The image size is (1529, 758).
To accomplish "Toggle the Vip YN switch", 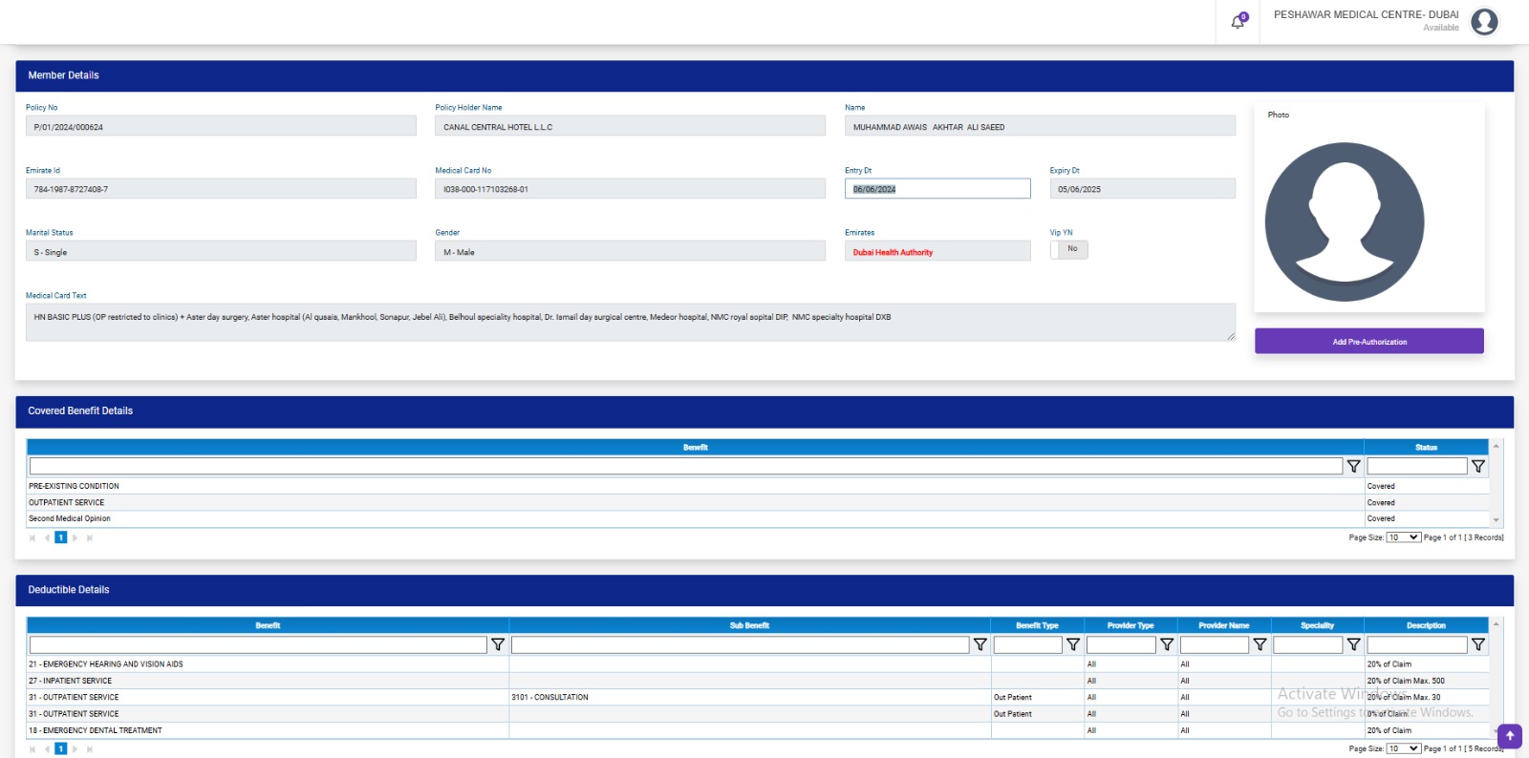I will (x=1068, y=249).
